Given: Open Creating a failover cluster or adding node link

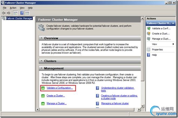Looking at the screenshot, I should (119, 97).
